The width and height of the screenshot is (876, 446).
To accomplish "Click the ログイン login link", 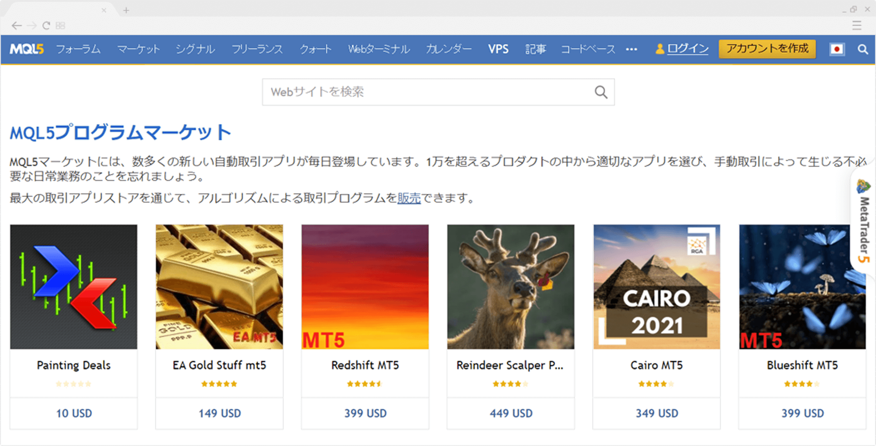I will tap(687, 49).
